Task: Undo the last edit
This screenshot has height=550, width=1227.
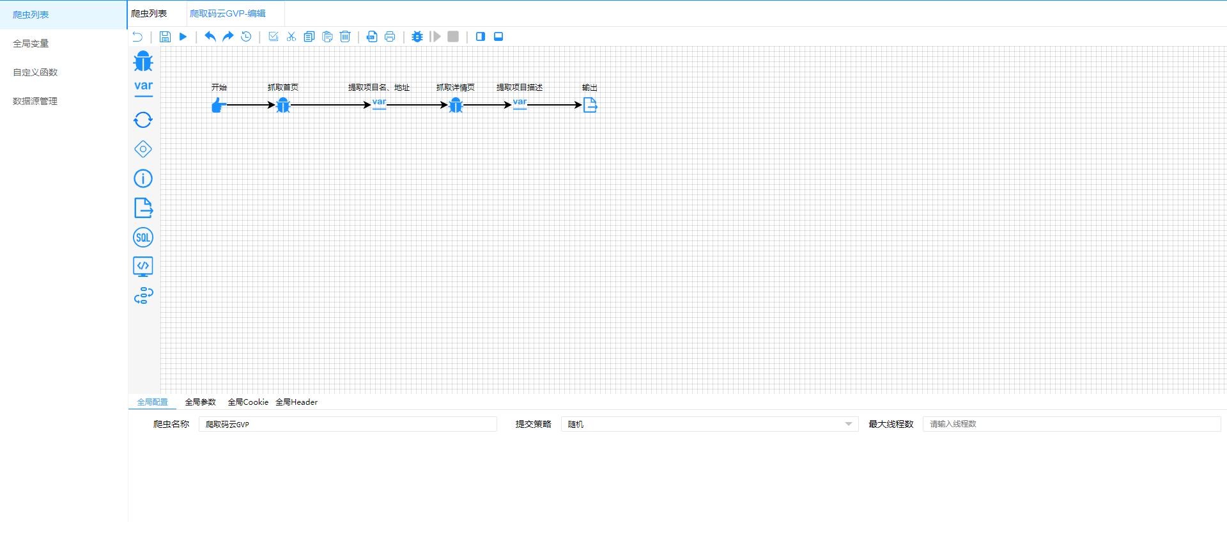Action: (x=210, y=36)
